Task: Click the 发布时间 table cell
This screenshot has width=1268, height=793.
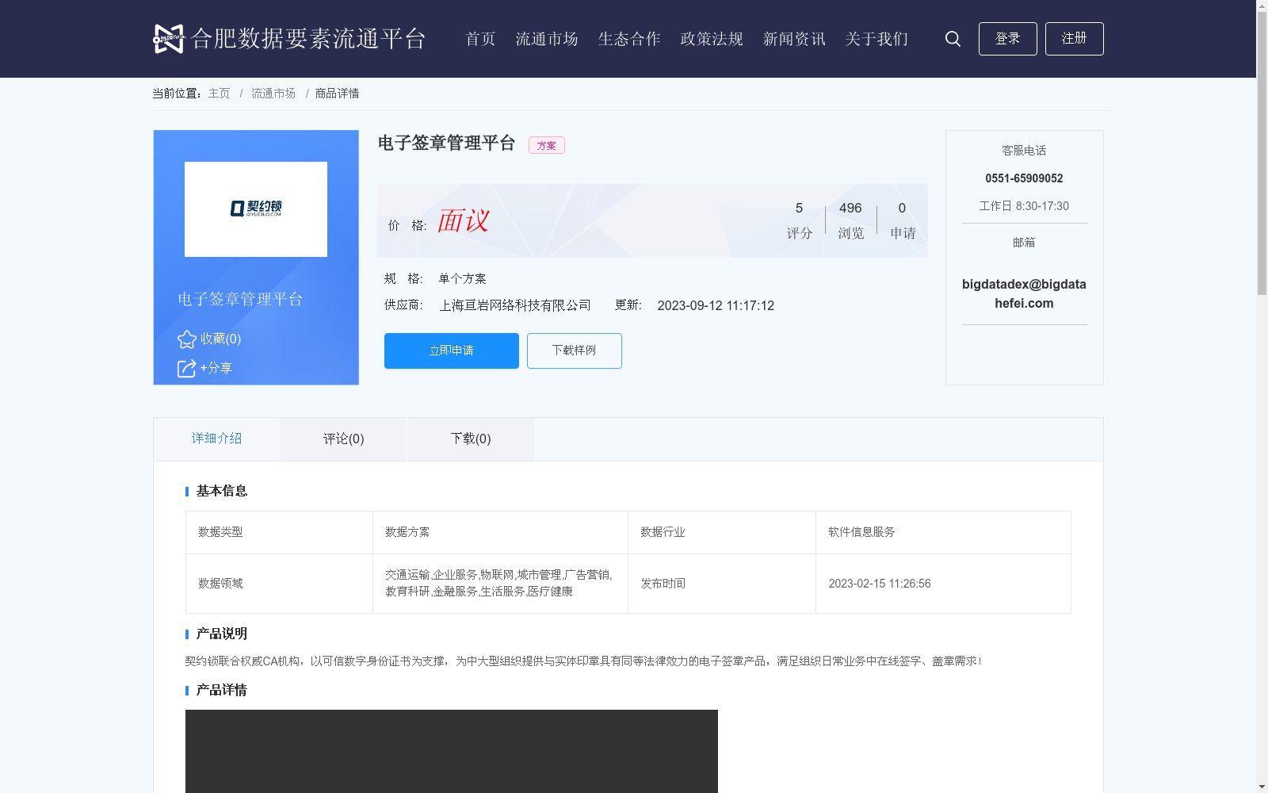Action: (722, 584)
